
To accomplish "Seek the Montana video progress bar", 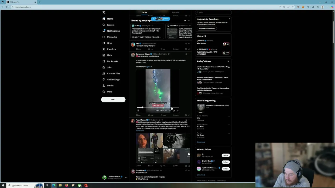I will pos(158,107).
